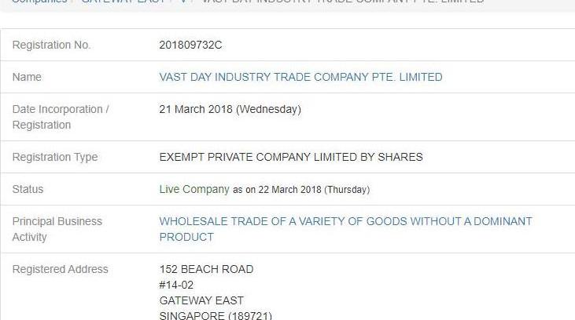Click the date 21 March 2018 (Wednesday)
Viewport: 575px width, 320px height.
click(230, 109)
